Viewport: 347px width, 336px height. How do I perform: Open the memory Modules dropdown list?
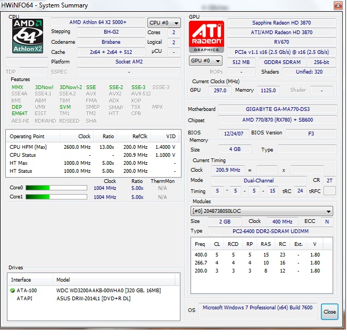(262, 211)
